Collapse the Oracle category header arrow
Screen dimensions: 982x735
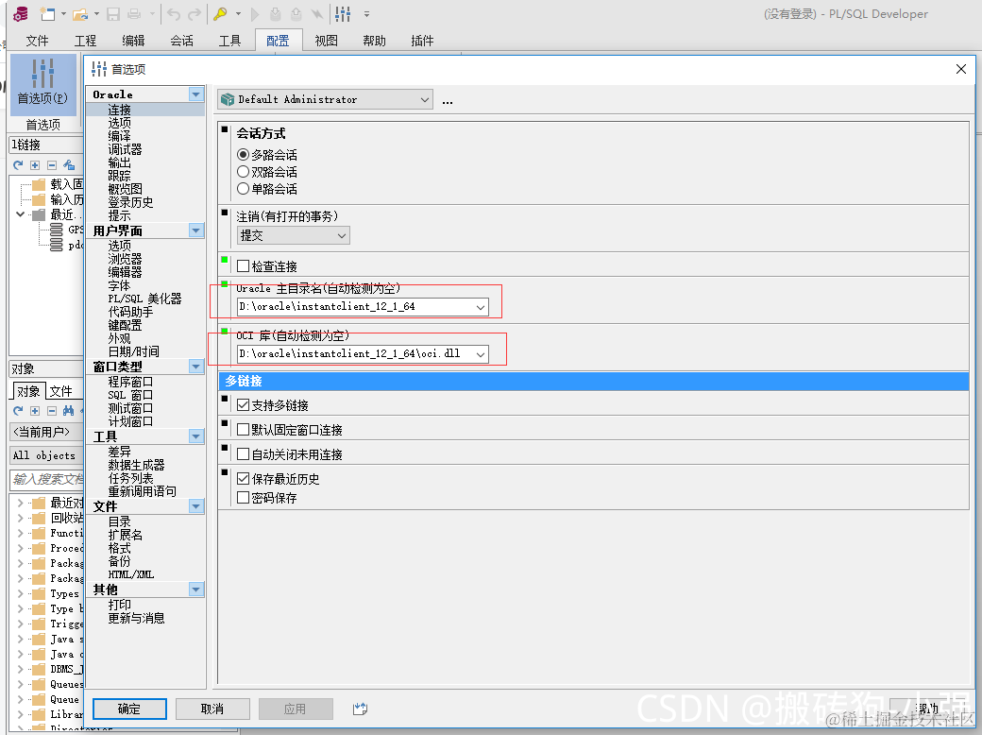[196, 94]
